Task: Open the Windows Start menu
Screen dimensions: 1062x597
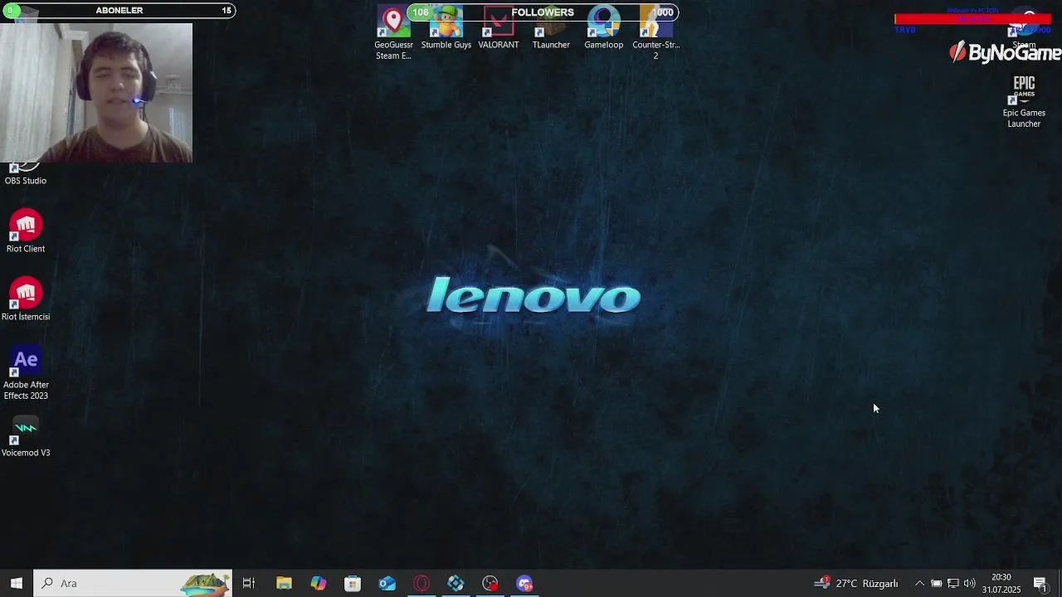Action: tap(17, 583)
